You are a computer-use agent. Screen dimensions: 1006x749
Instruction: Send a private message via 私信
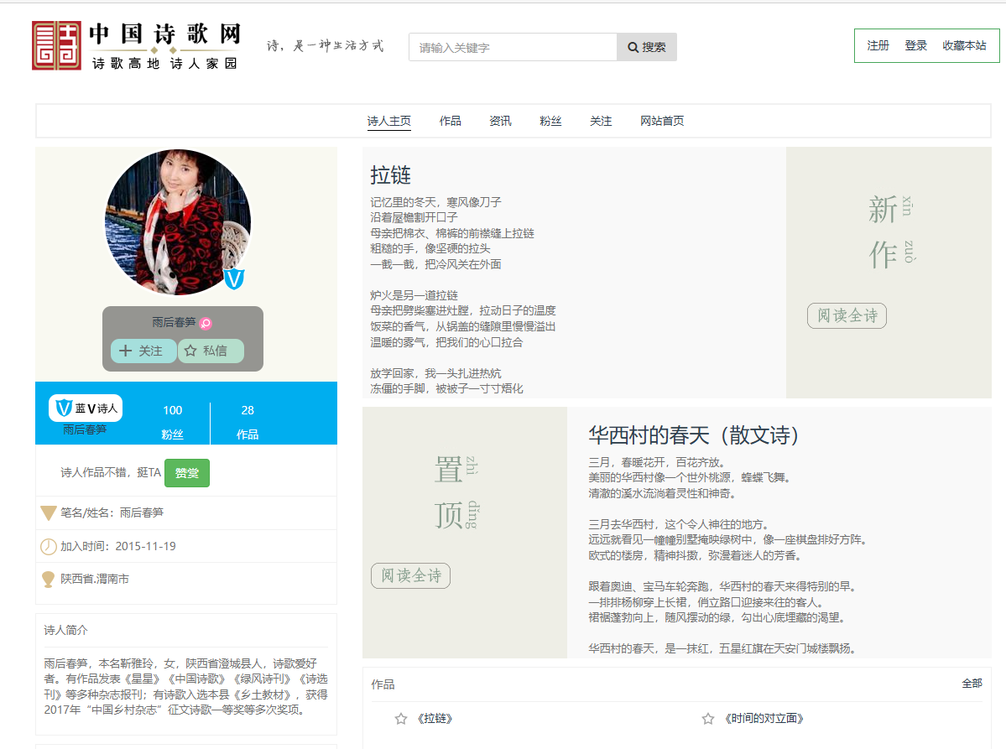(x=211, y=351)
